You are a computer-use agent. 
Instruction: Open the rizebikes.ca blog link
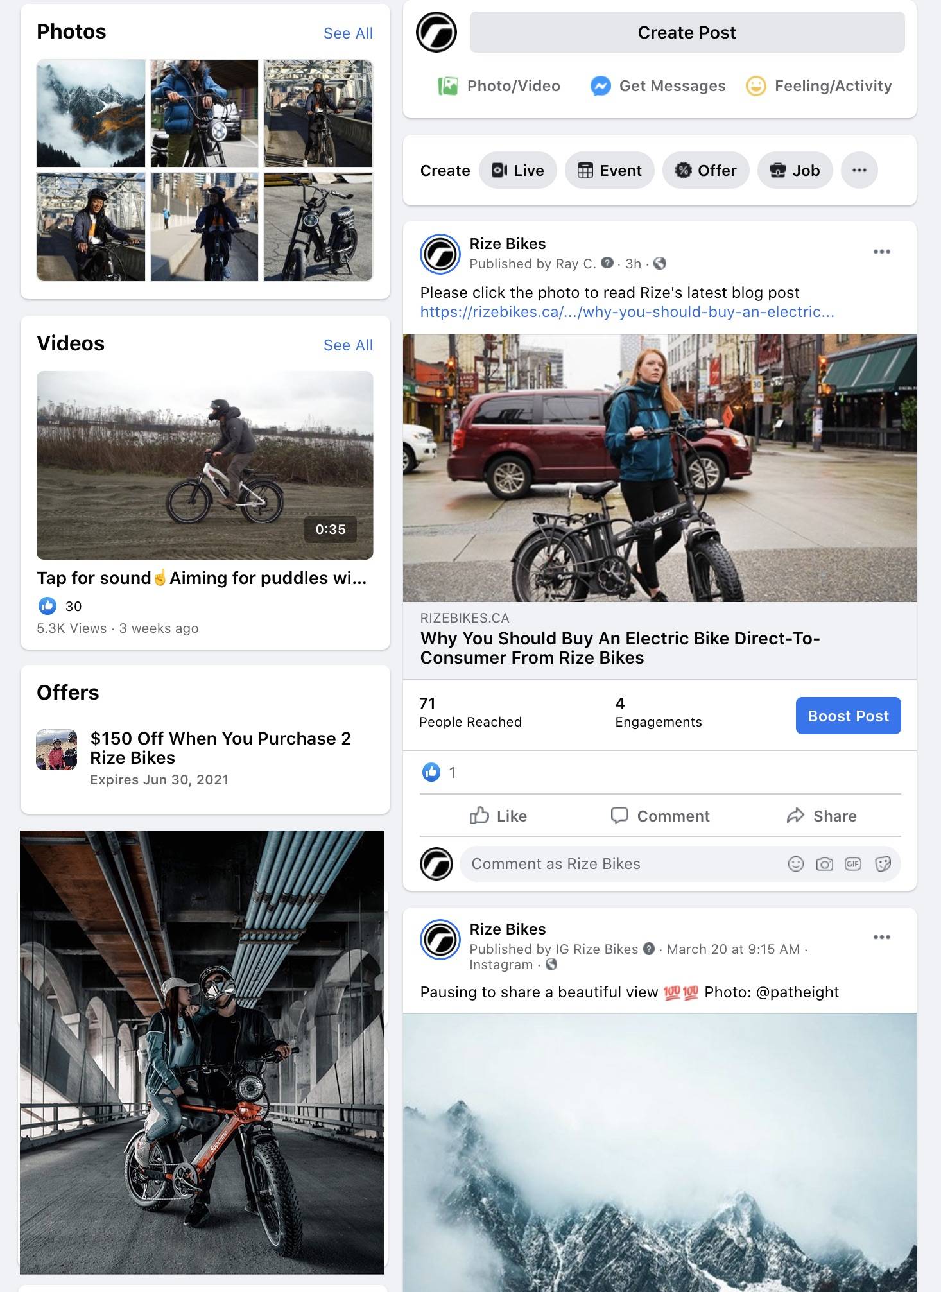pyautogui.click(x=627, y=312)
